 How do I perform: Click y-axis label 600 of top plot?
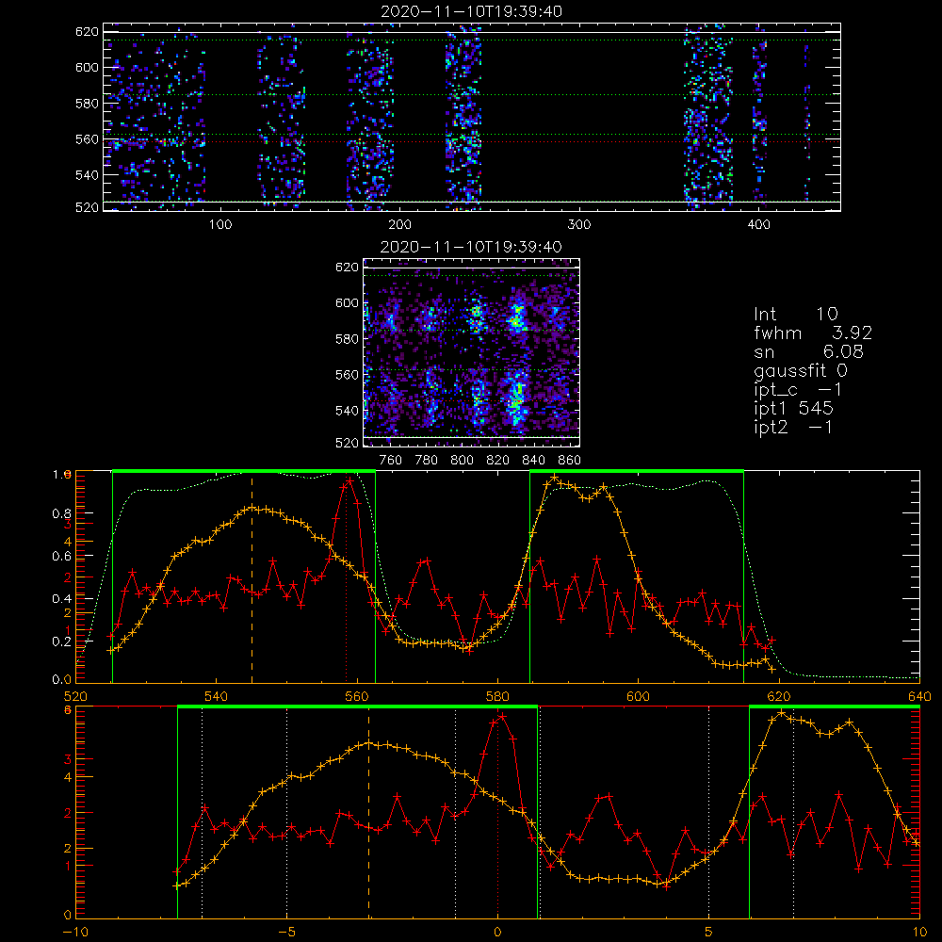87,67
